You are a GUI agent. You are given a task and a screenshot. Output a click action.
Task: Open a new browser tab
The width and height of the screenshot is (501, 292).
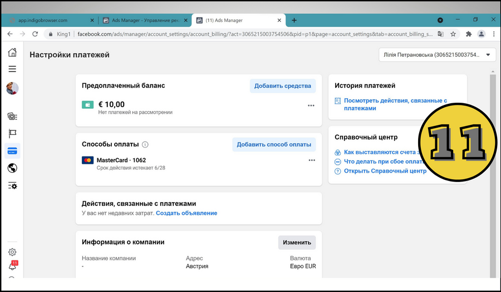tap(294, 20)
